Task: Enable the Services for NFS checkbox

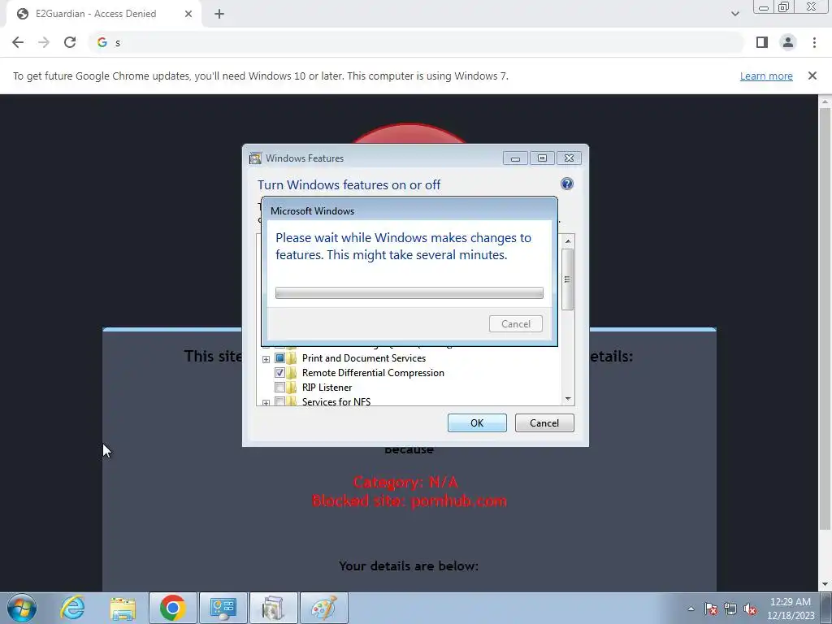Action: (279, 401)
